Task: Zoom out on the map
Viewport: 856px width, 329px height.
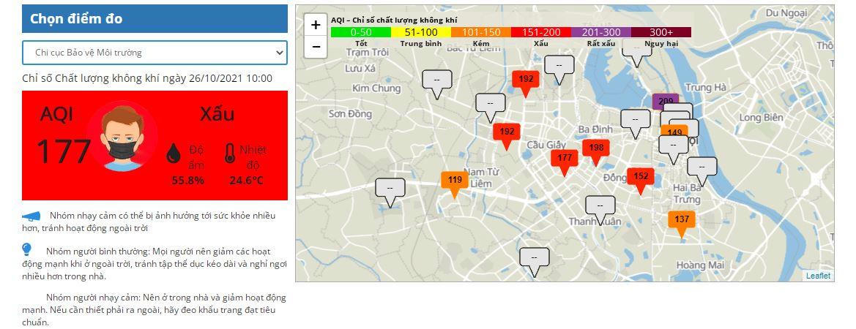Action: click(316, 46)
